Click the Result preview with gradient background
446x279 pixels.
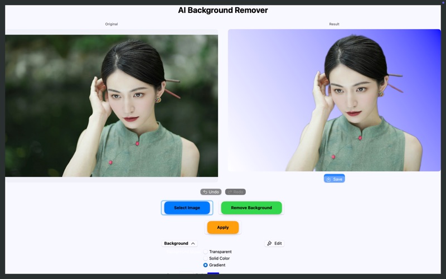[334, 100]
